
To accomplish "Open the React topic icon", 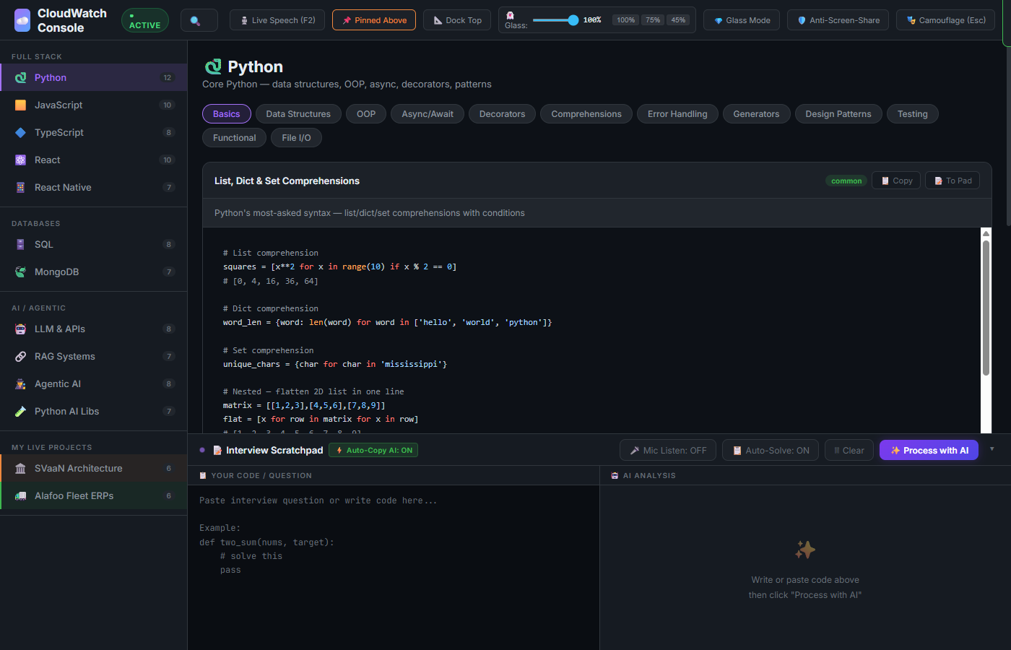I will [21, 160].
